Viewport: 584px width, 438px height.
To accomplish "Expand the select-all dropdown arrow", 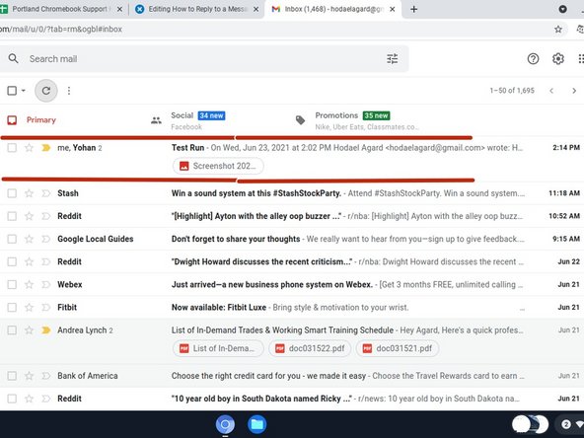I will tap(23, 91).
